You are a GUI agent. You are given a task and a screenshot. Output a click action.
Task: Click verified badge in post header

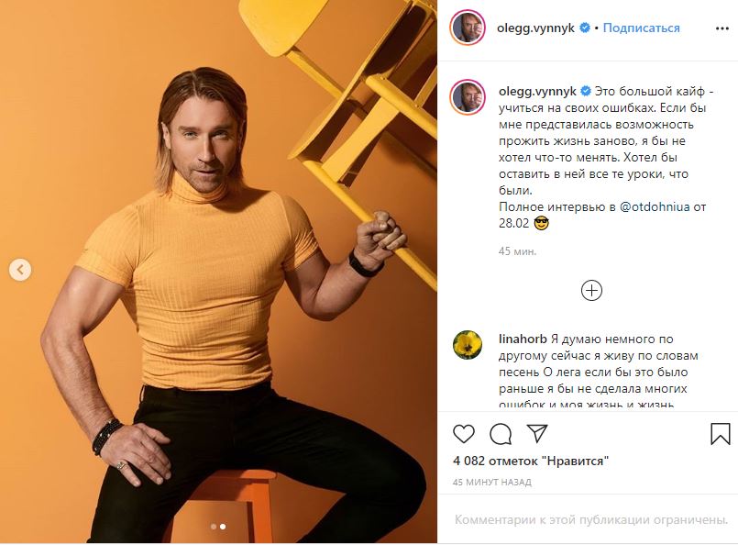584,28
